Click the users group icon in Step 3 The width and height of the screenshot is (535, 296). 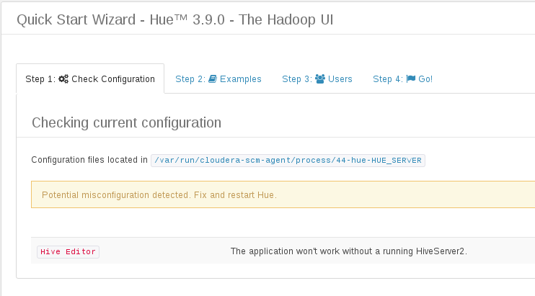pos(320,79)
